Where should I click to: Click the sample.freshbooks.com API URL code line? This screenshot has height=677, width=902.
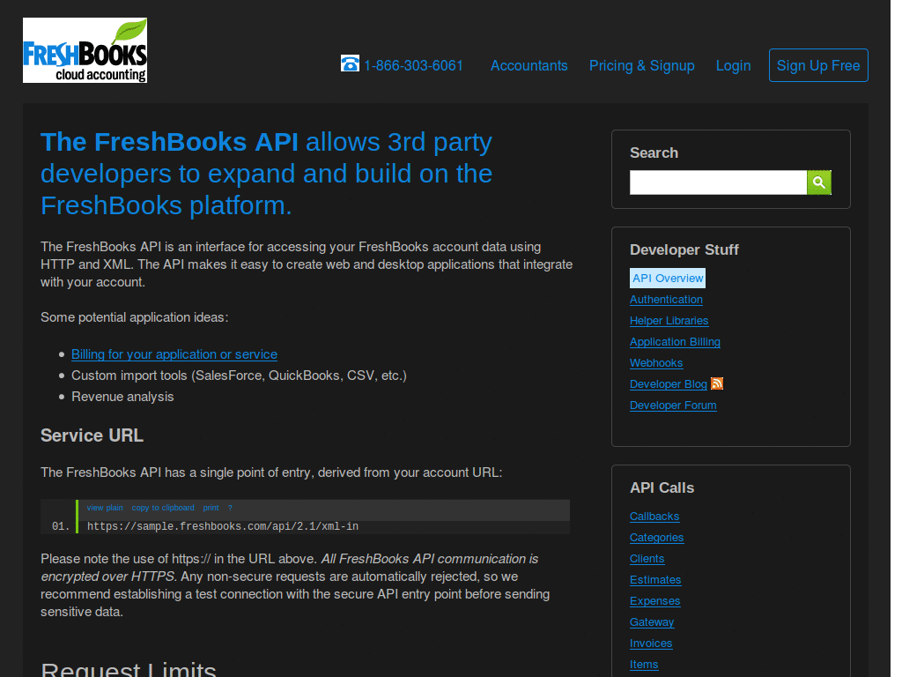[223, 526]
